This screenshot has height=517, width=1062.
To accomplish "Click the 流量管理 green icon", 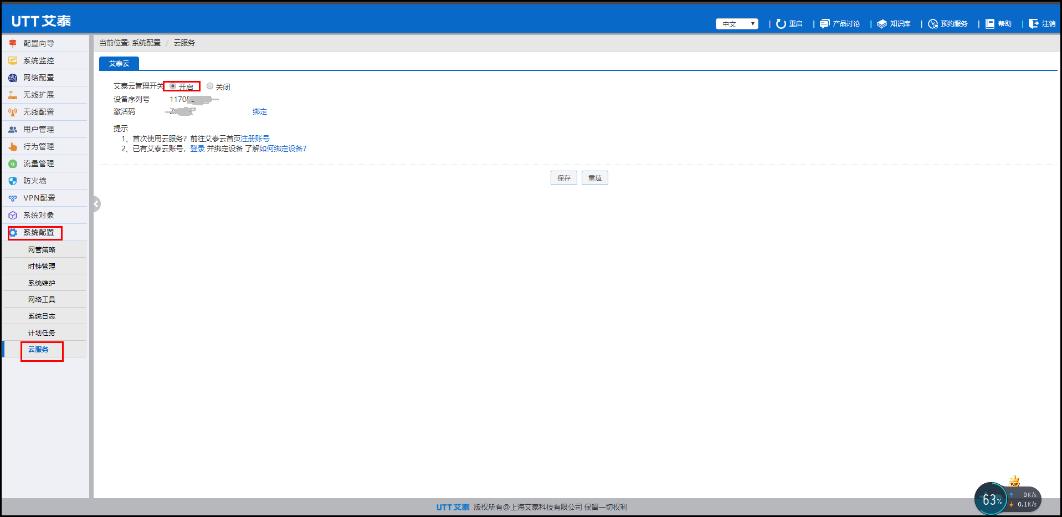I will pyautogui.click(x=13, y=163).
